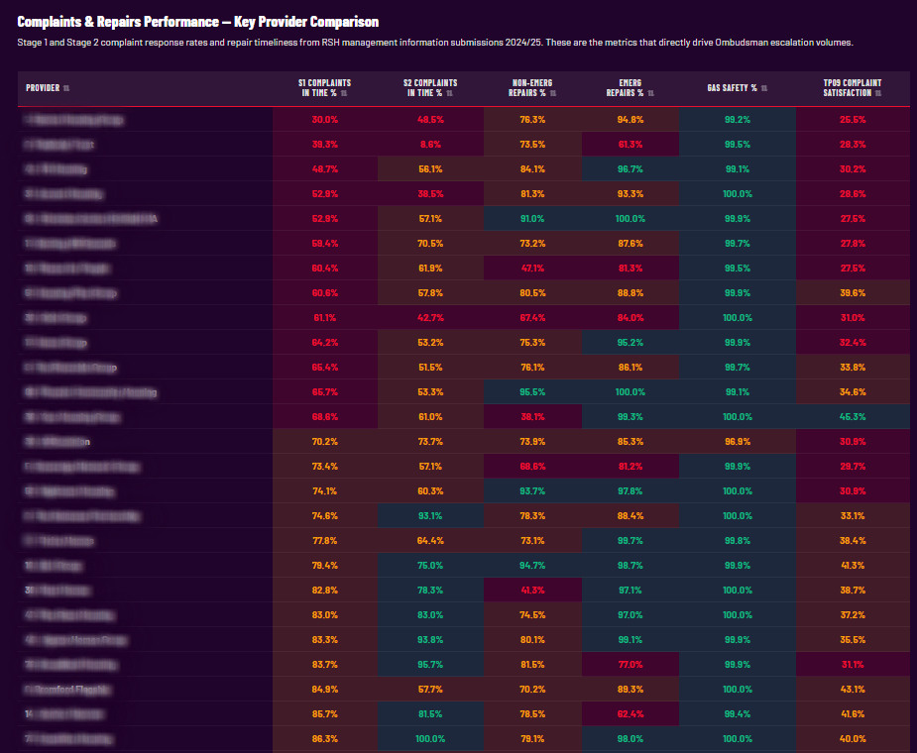Image resolution: width=917 pixels, height=753 pixels.
Task: Click the Gas Safety % sort icon
Action: pos(763,88)
